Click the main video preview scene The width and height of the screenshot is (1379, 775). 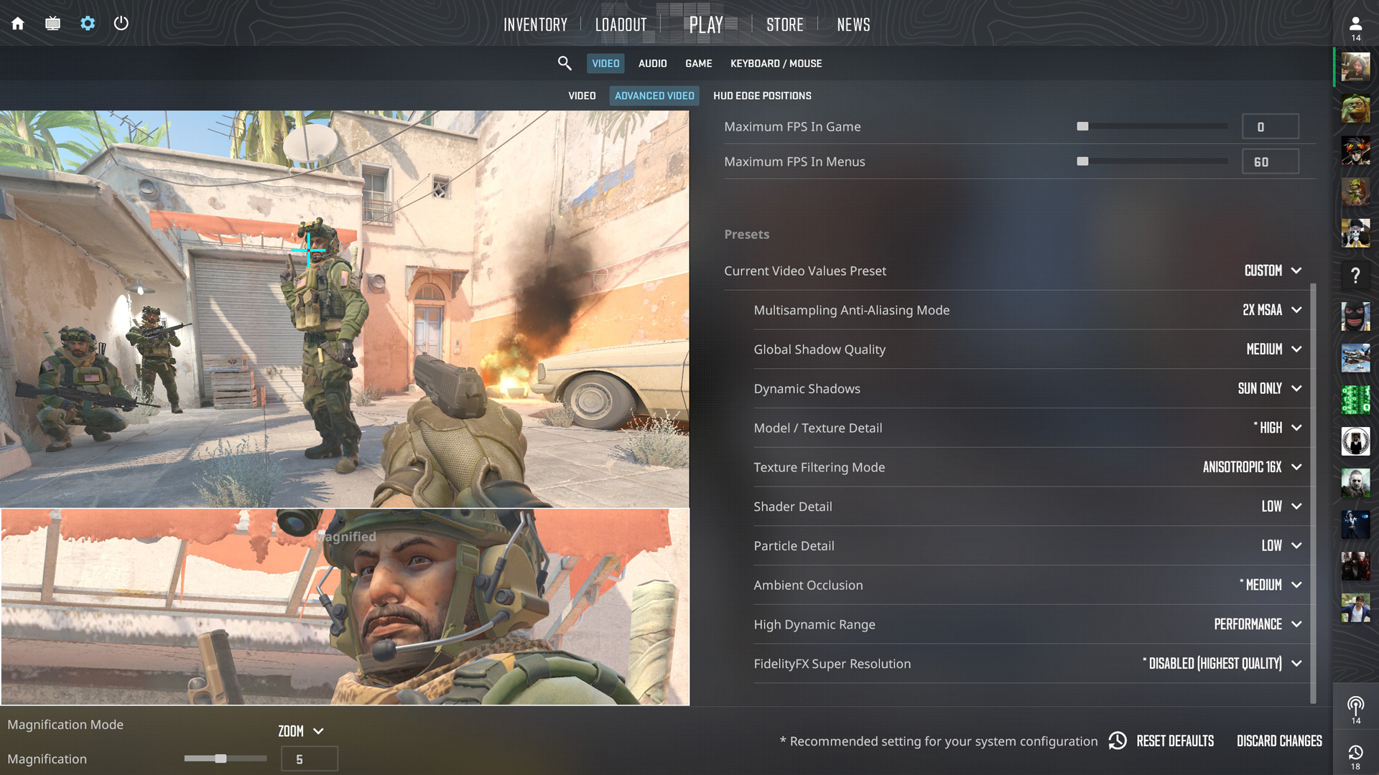pyautogui.click(x=345, y=309)
